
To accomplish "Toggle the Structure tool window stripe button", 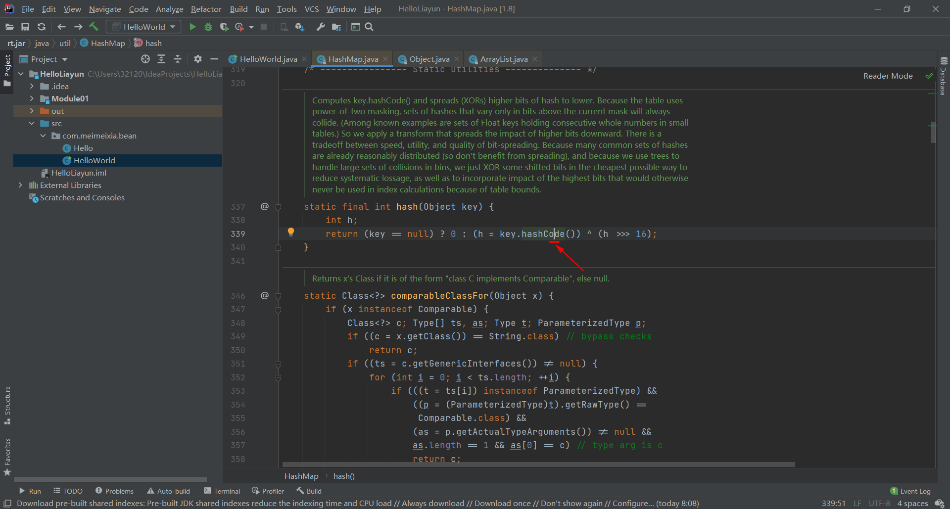I will tap(7, 406).
